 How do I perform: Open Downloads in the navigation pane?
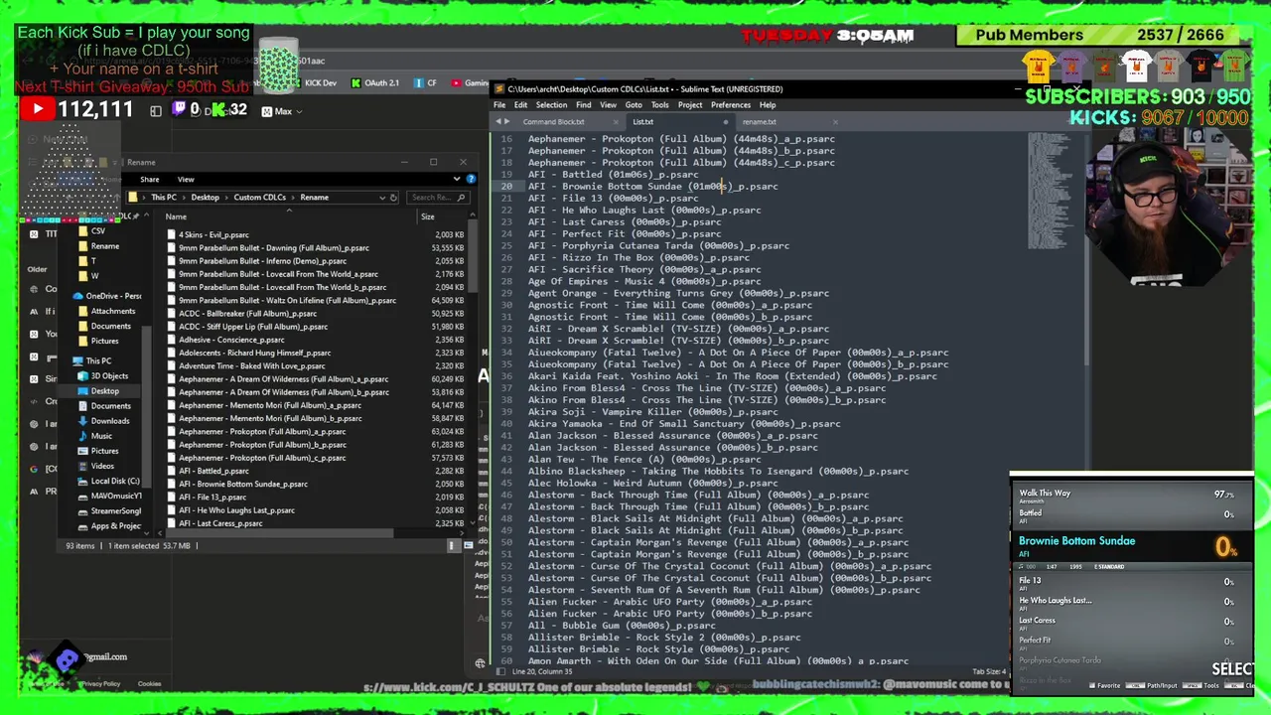click(109, 421)
